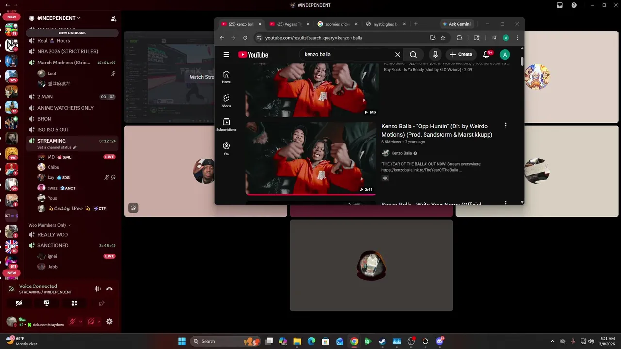
Task: Open invite people icon beside server name
Action: point(114,18)
